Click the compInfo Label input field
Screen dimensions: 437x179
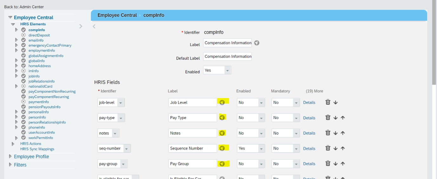pyautogui.click(x=227, y=43)
